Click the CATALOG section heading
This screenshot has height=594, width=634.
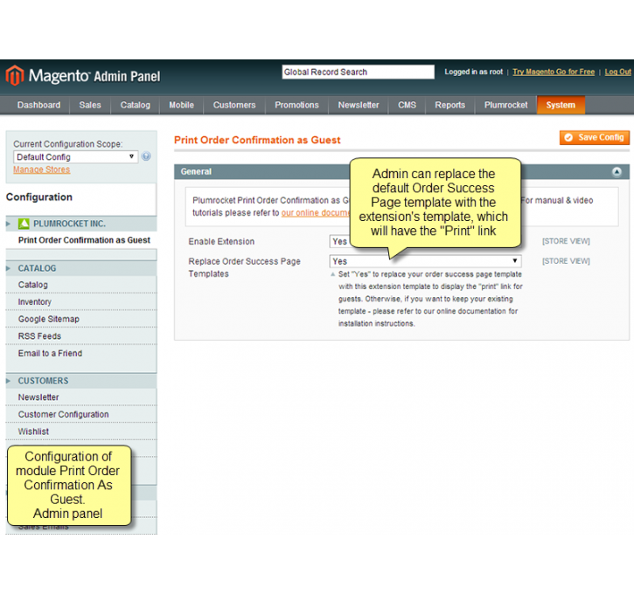click(x=38, y=268)
